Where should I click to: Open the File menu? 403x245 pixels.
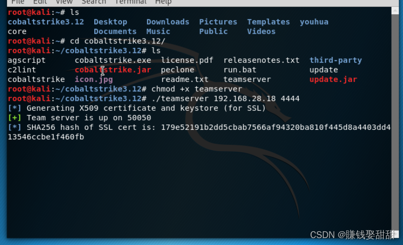pos(18,2)
